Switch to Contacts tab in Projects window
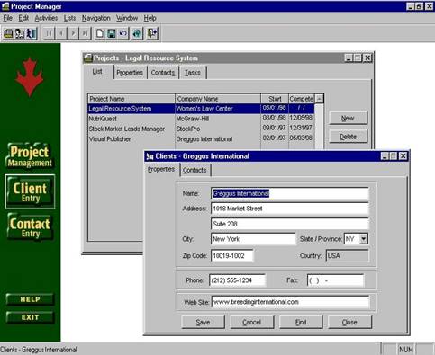 coord(163,73)
